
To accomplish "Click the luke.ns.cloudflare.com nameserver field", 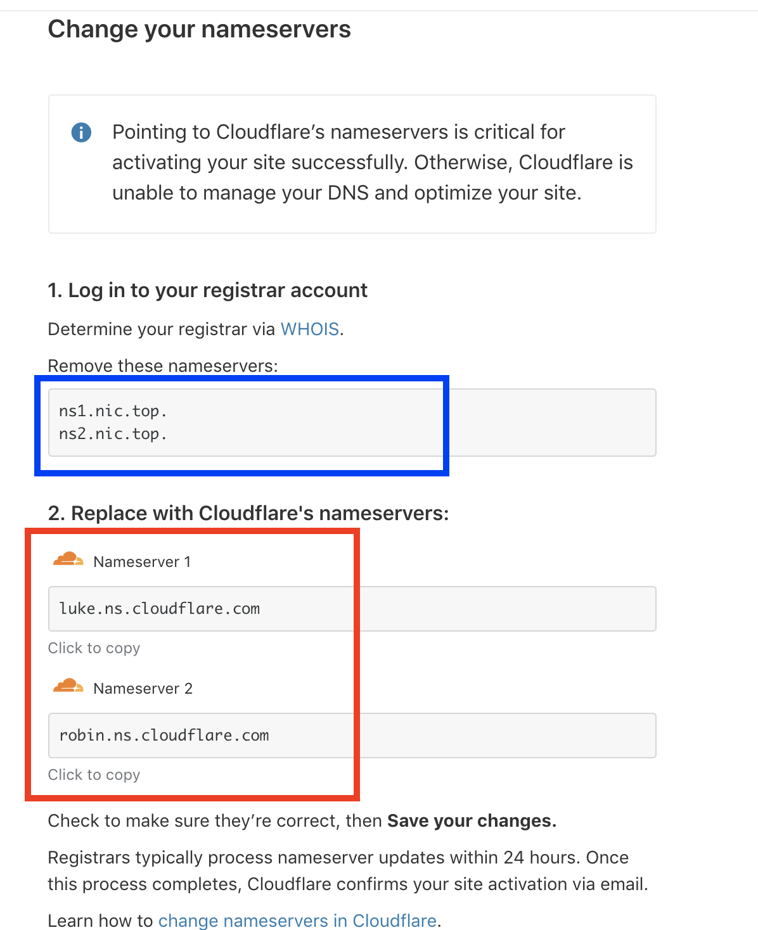I will click(x=352, y=609).
